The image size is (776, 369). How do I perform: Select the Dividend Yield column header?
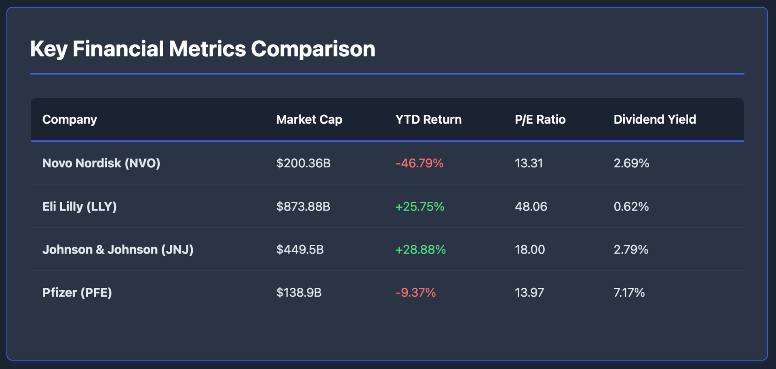[655, 120]
